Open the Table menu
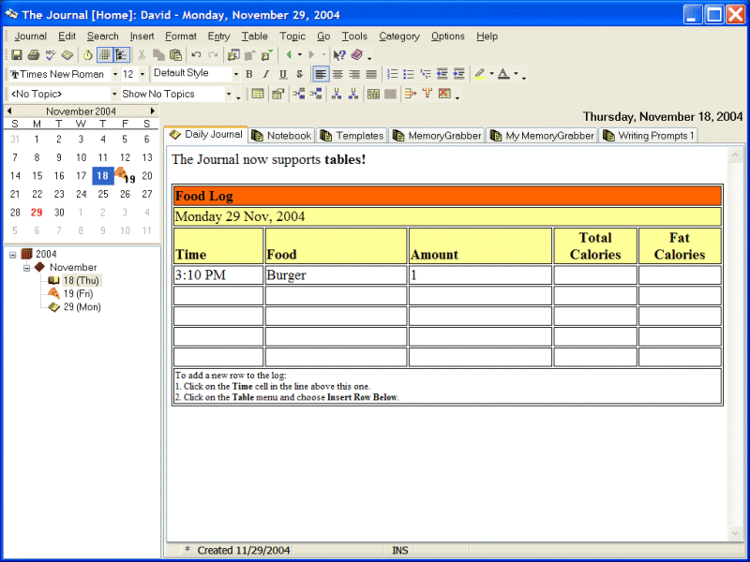 click(254, 37)
